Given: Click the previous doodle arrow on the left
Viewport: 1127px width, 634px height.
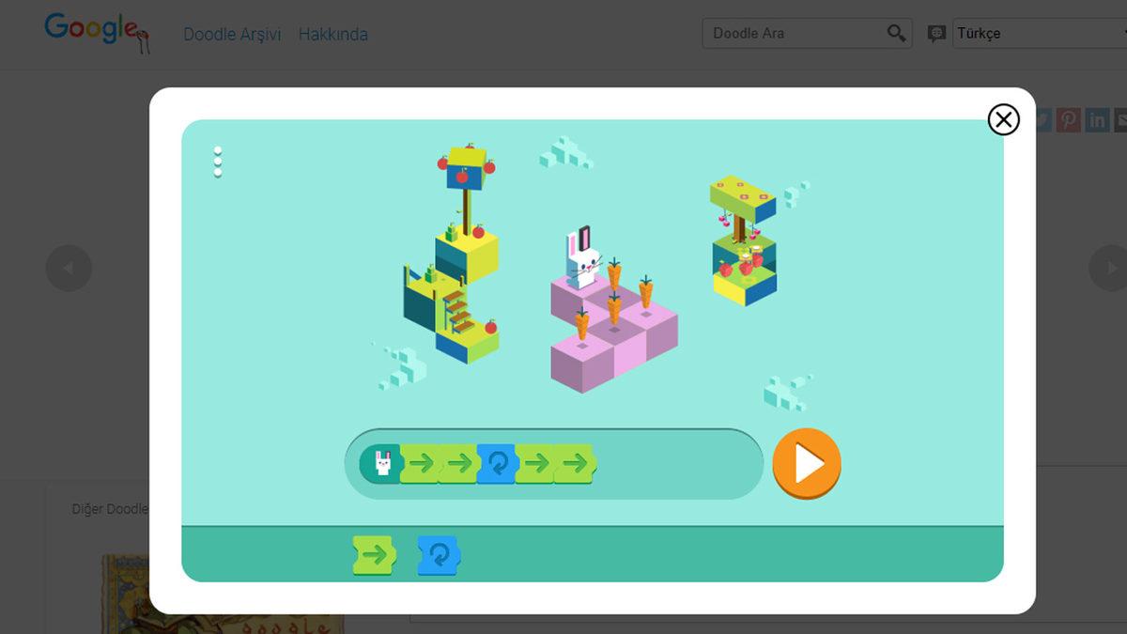Looking at the screenshot, I should point(69,268).
